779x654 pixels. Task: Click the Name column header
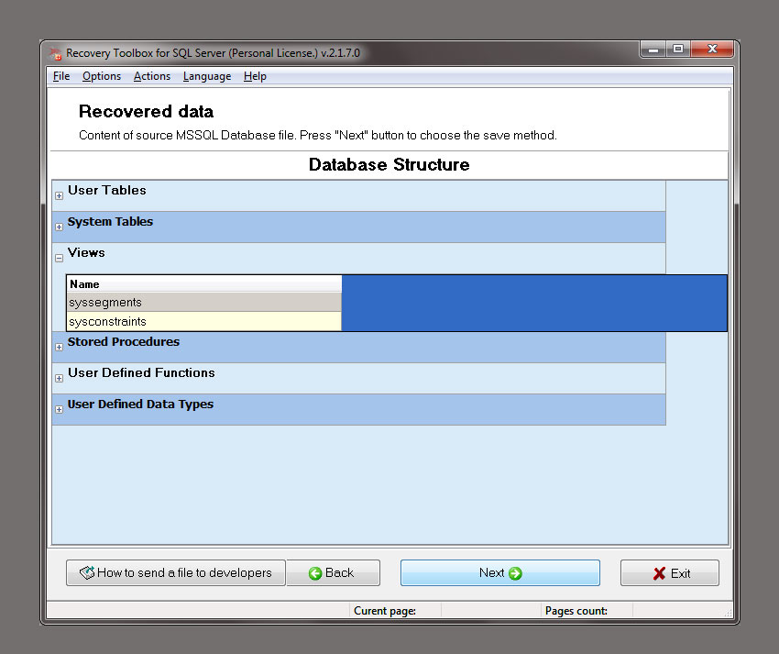[204, 284]
